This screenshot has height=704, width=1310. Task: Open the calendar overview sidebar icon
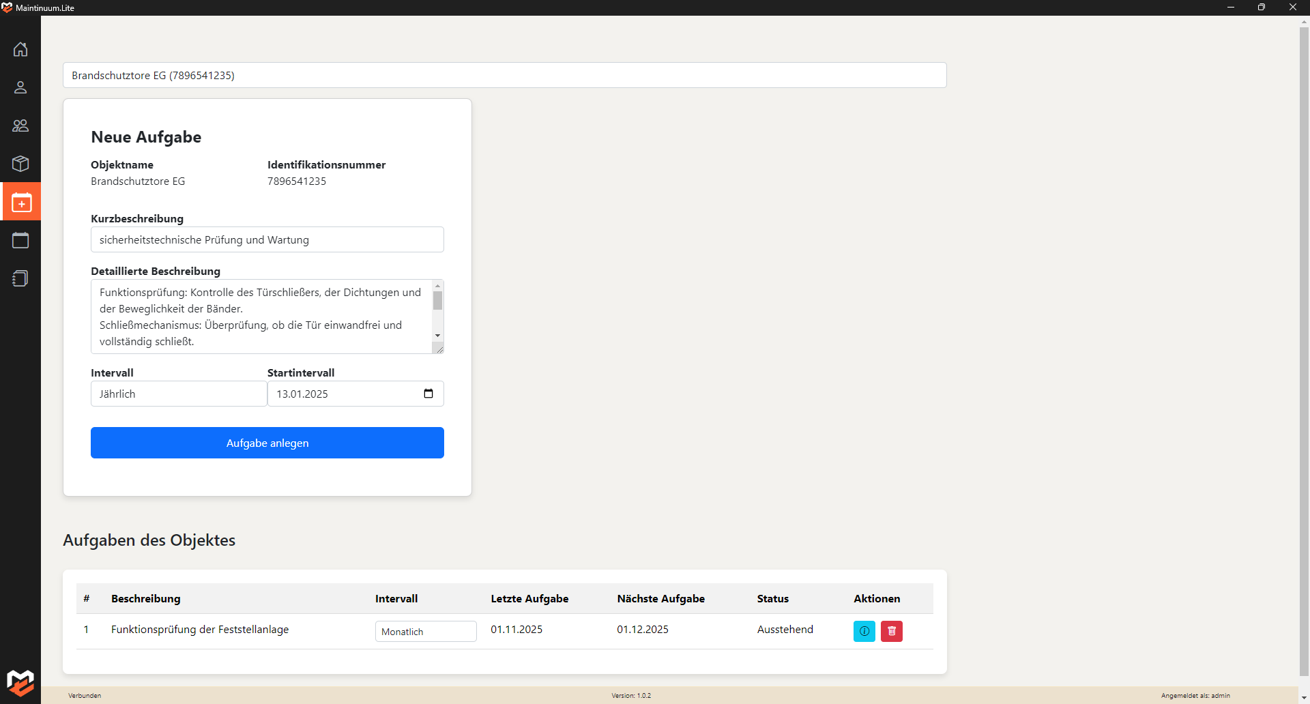tap(20, 240)
